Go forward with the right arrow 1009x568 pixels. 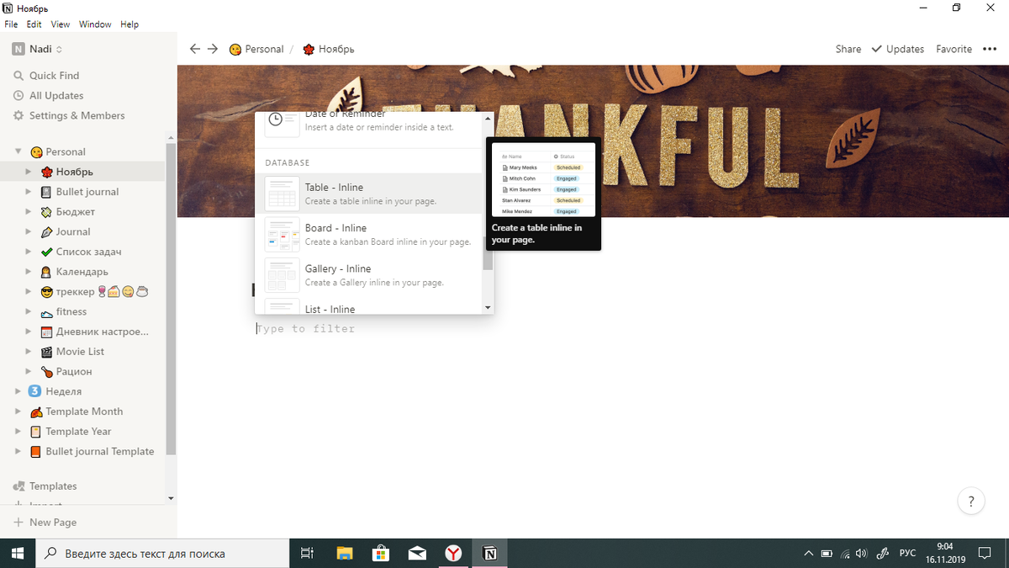coord(213,49)
